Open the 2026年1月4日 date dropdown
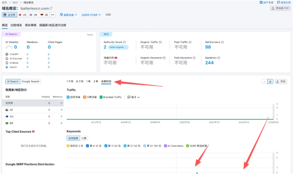The width and height of the screenshot is (295, 174). tap(92, 15)
